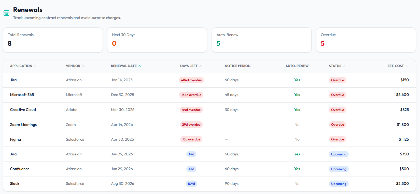420x194 pixels.
Task: Click the 'Apr 14, 2026' renewal date
Action: click(122, 125)
